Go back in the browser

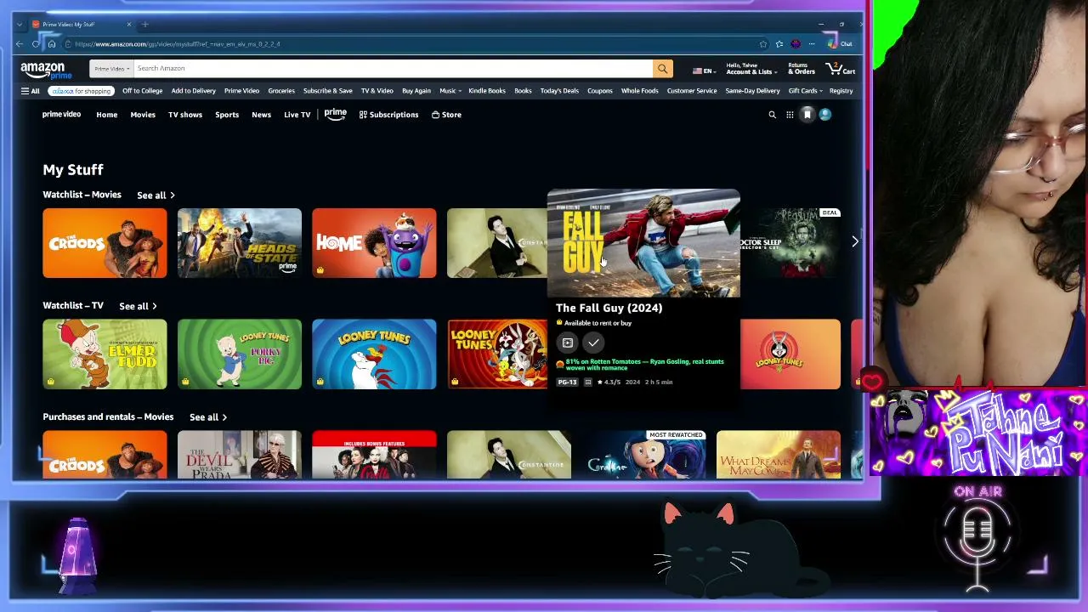pyautogui.click(x=20, y=44)
